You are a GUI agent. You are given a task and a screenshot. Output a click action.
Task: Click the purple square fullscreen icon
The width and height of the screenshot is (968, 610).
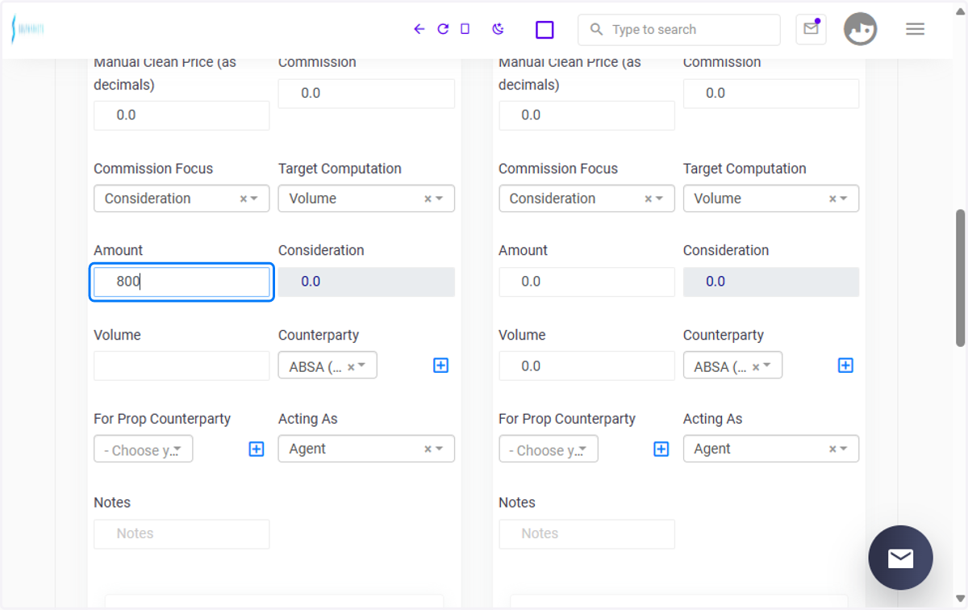544,30
